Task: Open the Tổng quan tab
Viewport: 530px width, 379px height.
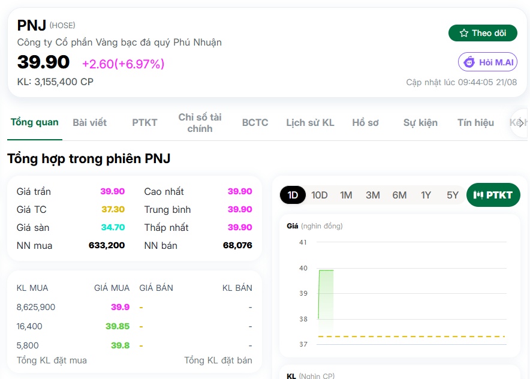Action: 35,122
